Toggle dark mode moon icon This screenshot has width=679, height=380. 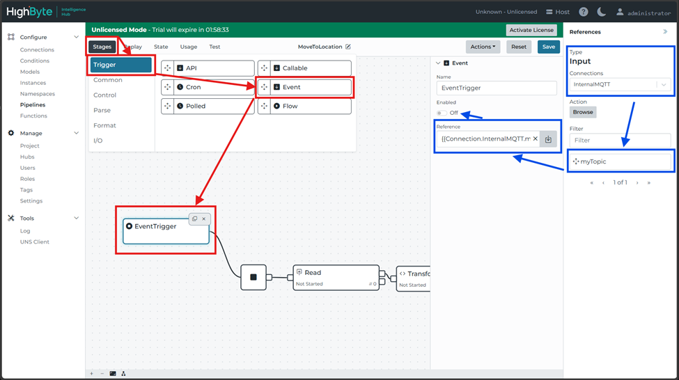coord(602,12)
